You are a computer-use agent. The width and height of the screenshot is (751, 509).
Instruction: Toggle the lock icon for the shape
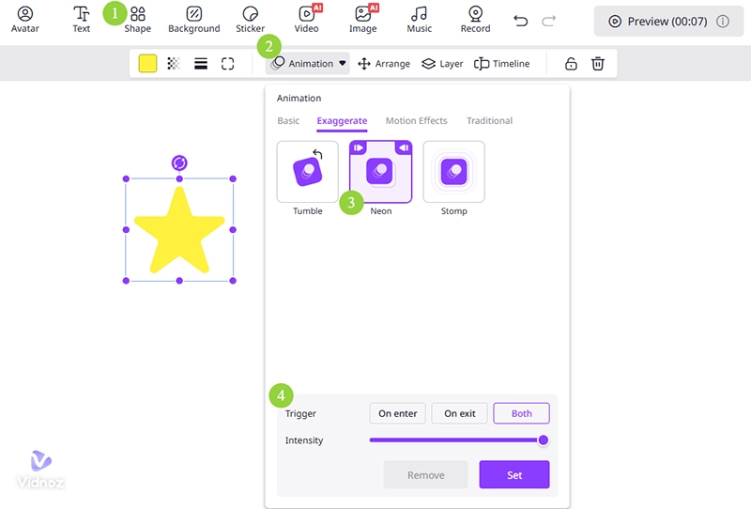pyautogui.click(x=570, y=64)
